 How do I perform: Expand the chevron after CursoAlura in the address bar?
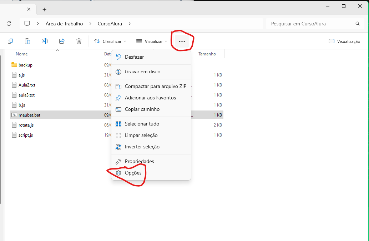[x=130, y=24]
